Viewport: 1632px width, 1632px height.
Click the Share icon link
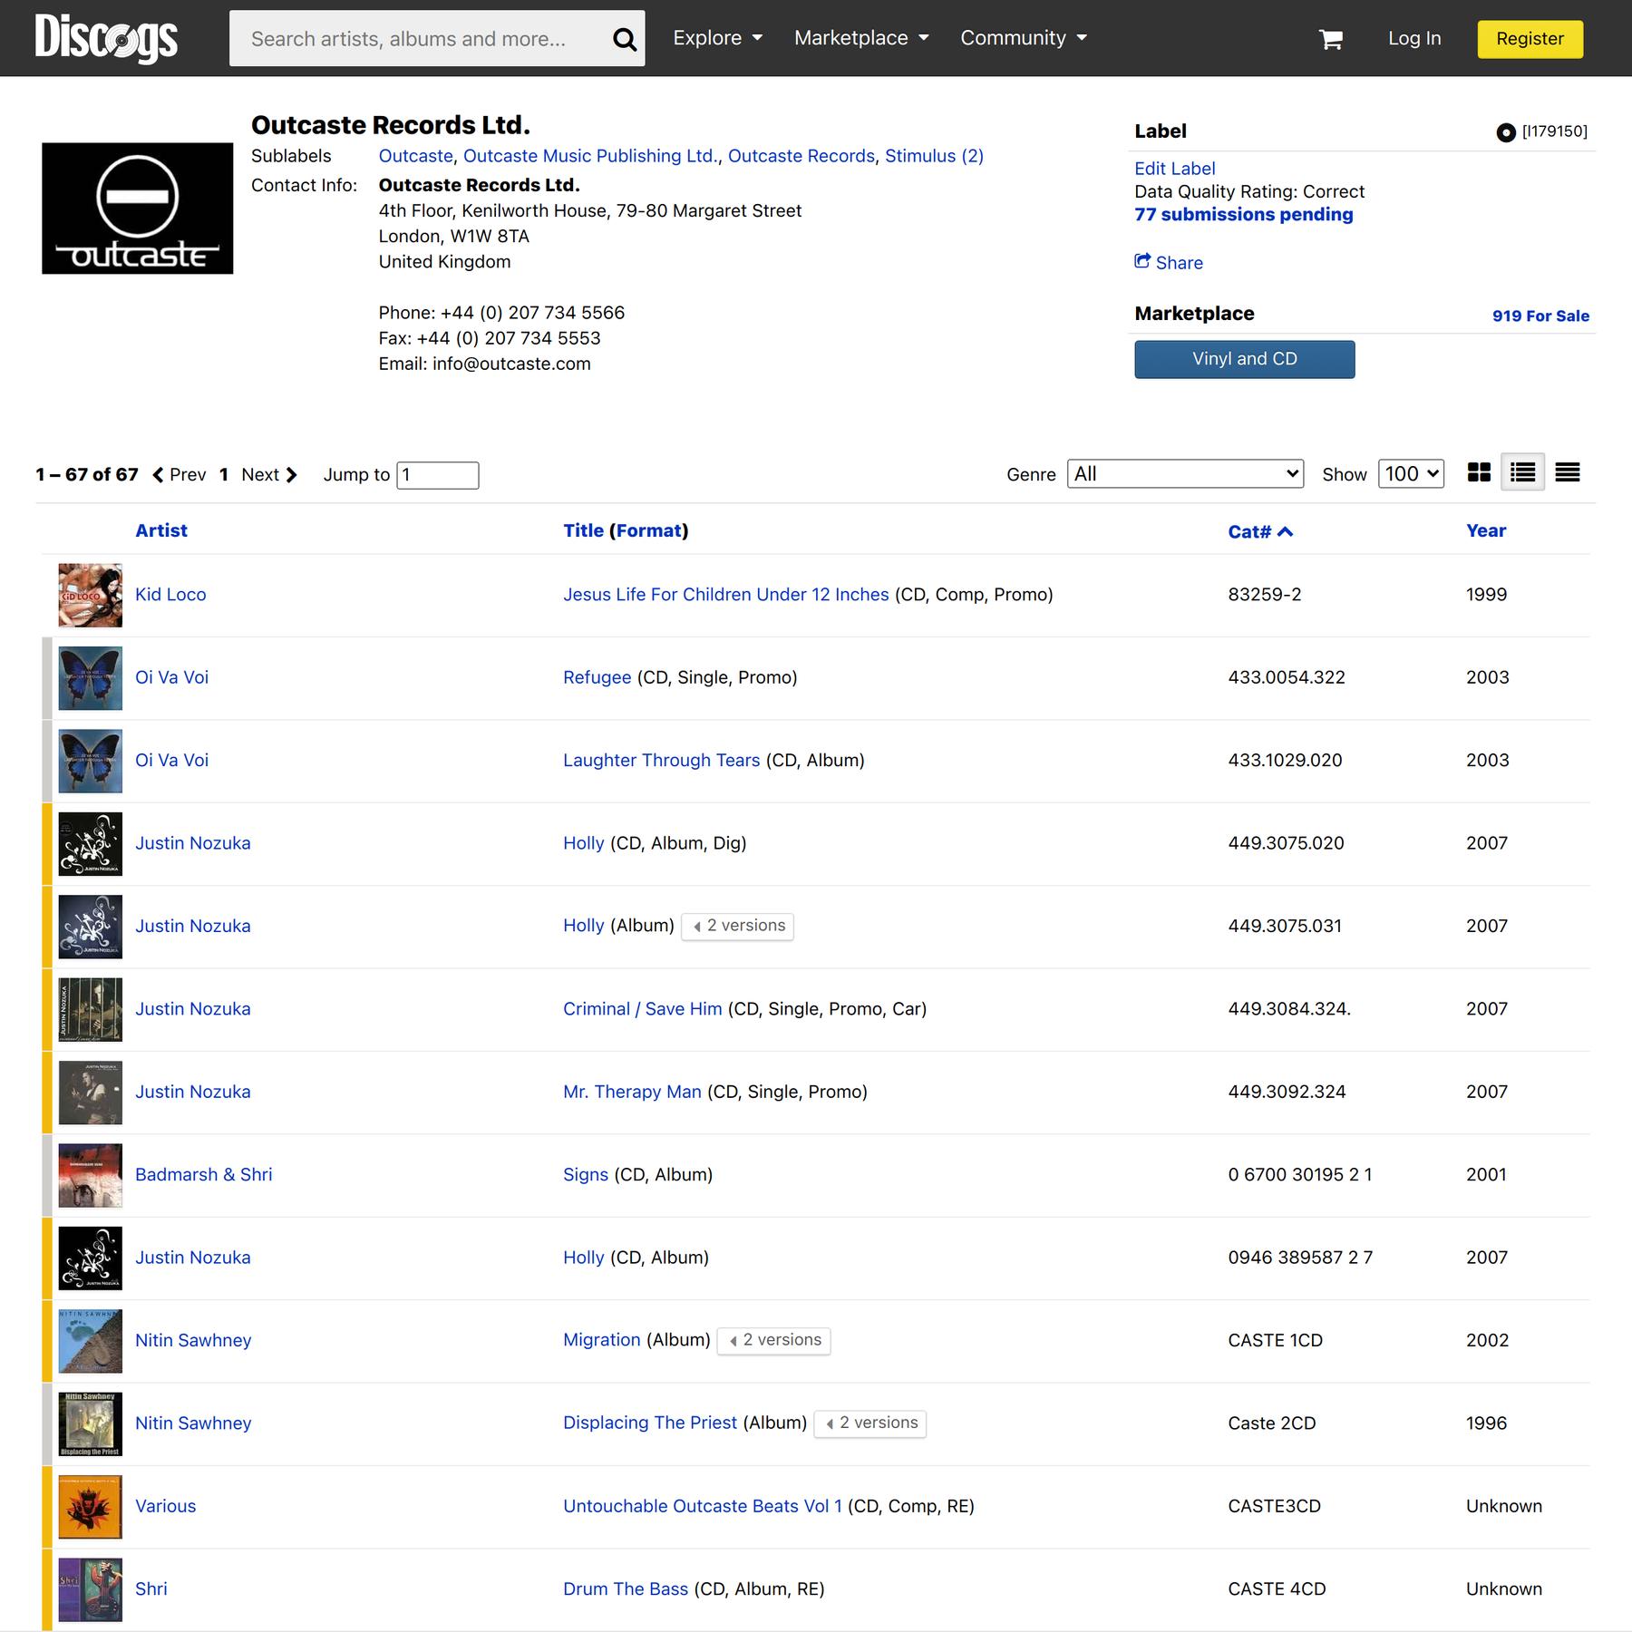[x=1169, y=262]
